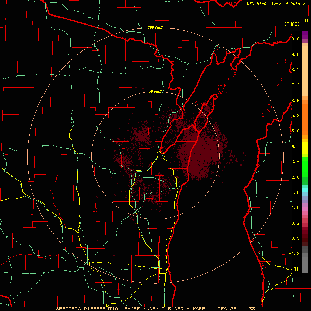Click the cyan segment of the color bar
Viewport: 311px width, 311px height.
click(x=305, y=190)
